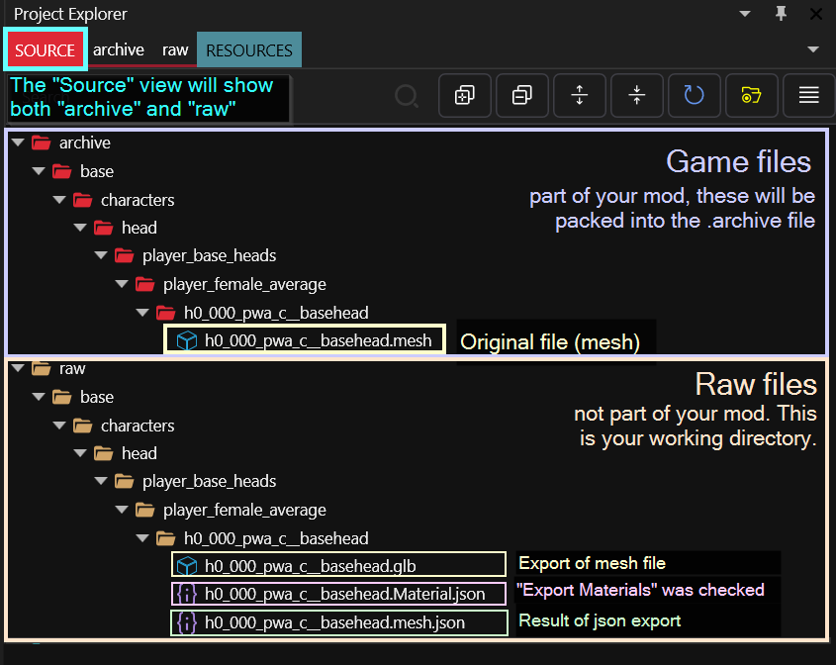Click the search magnifier icon
836x665 pixels.
pos(406,96)
